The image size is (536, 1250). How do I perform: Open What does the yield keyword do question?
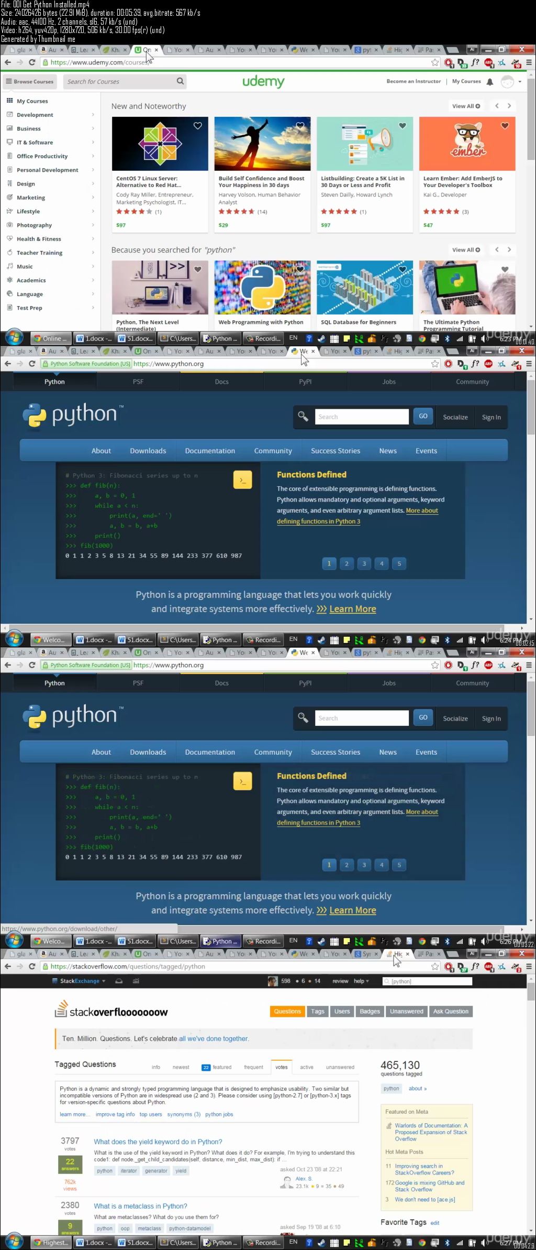coord(158,1142)
